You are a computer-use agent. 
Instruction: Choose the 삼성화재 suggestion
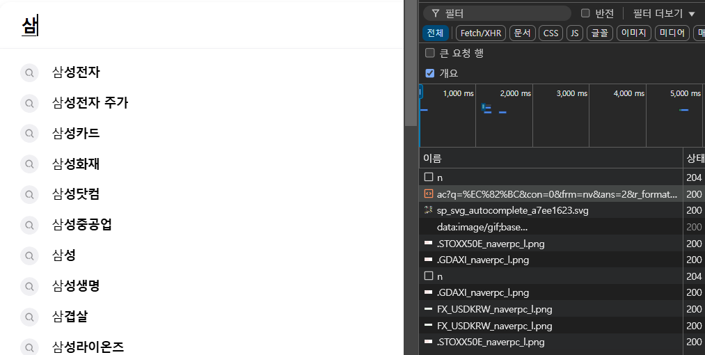click(x=76, y=164)
